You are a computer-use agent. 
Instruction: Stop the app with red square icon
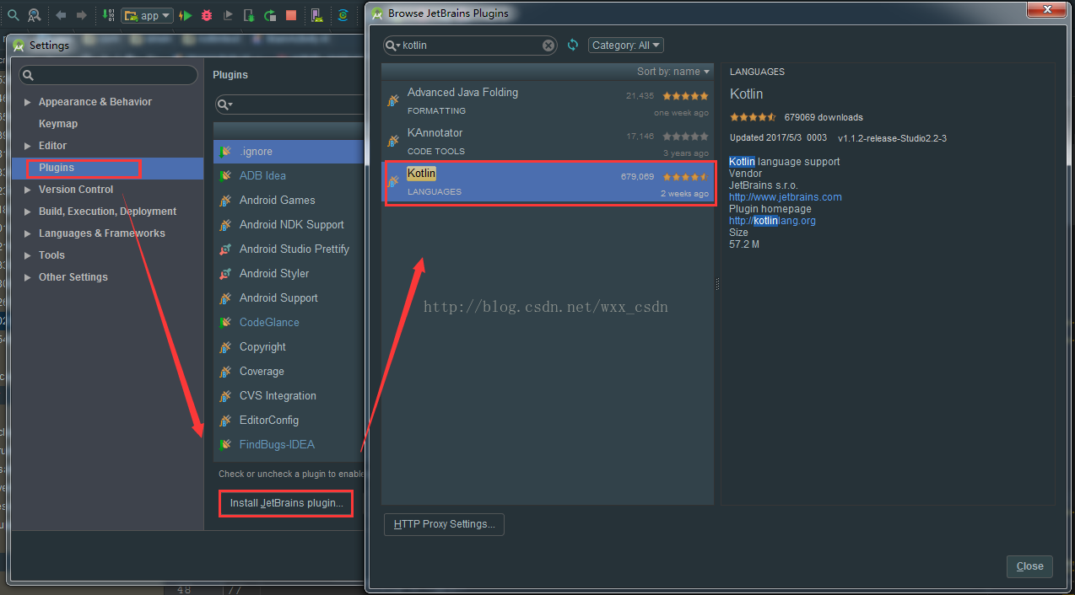(x=291, y=15)
